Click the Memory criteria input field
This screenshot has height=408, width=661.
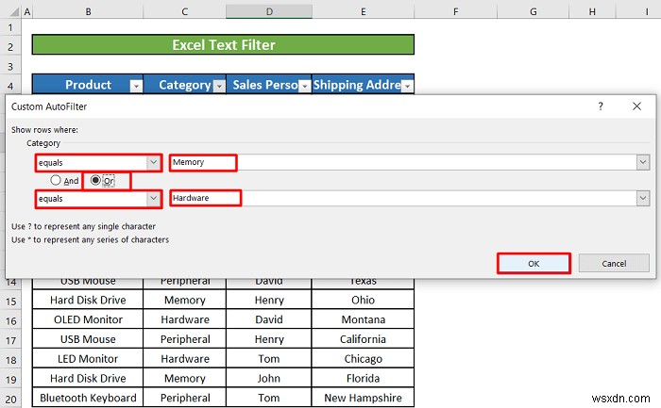click(403, 162)
